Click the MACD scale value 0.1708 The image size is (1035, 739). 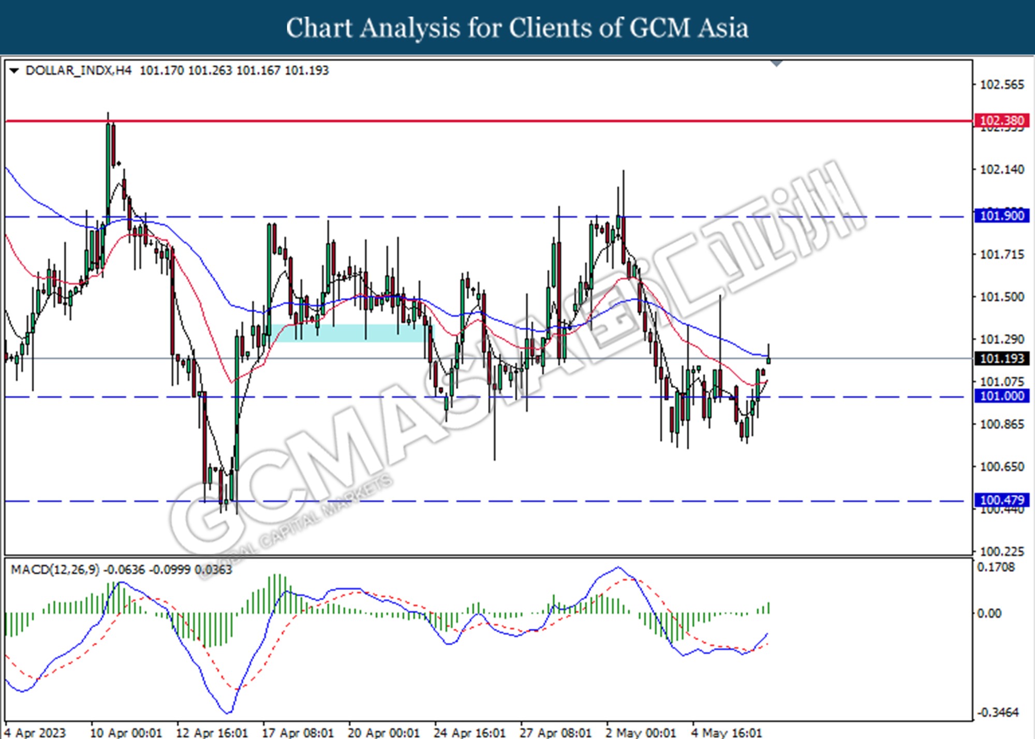pos(996,567)
